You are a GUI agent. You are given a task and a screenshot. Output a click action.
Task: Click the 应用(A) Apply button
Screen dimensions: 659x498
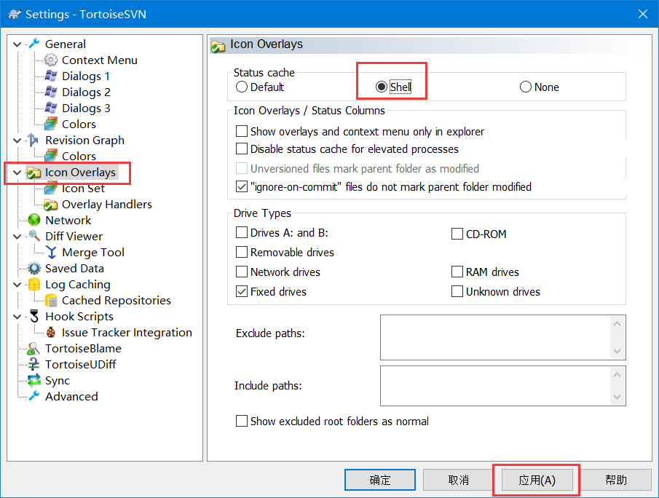(x=537, y=480)
